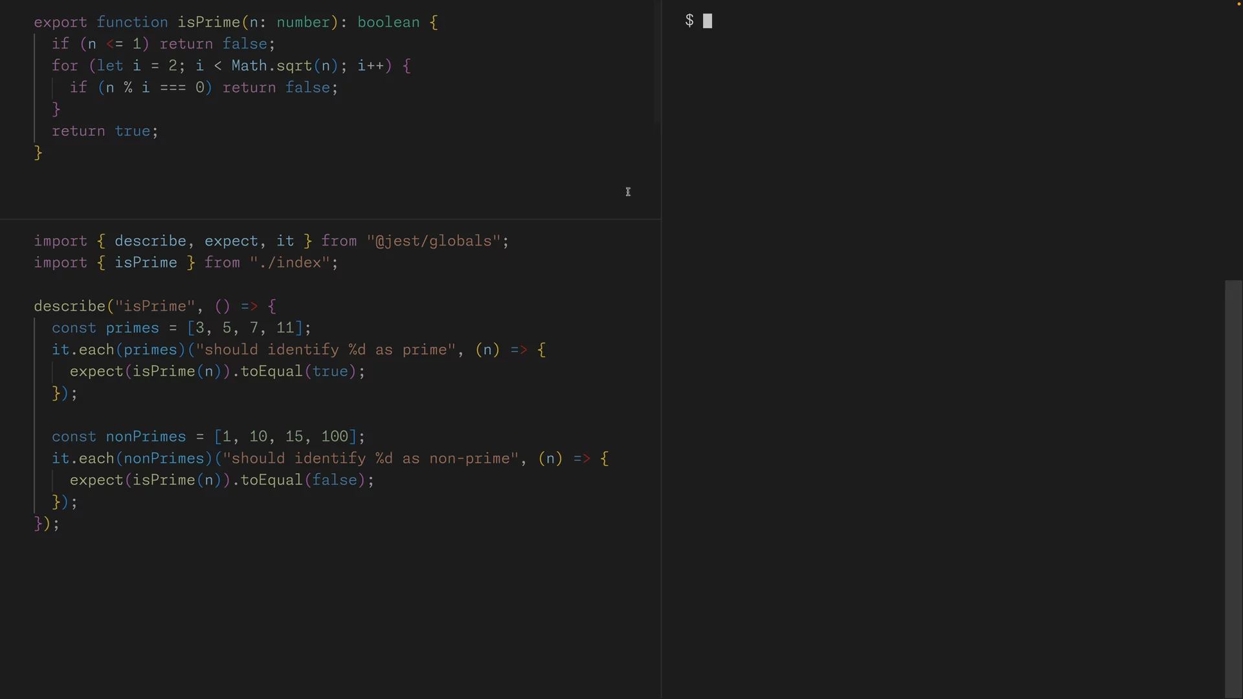The image size is (1243, 699).
Task: Click "should identify %d as non-prime" string
Action: tap(371, 458)
